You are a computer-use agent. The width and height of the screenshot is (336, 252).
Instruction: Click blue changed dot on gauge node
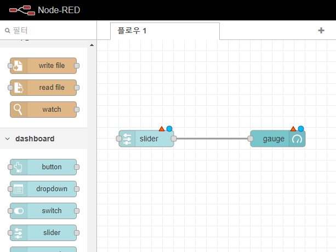301,129
